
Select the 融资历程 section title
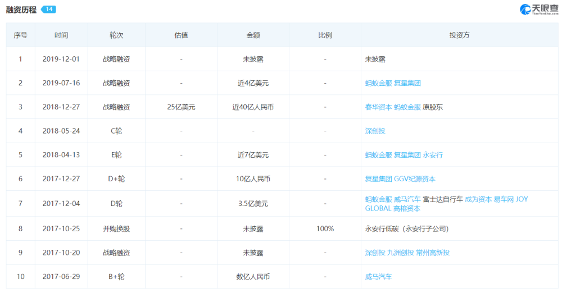(x=21, y=10)
